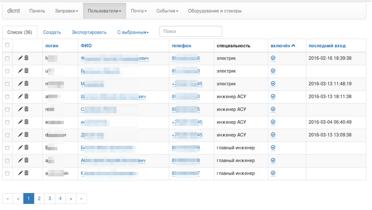Check the checkbox in the first user row
The height and width of the screenshot is (210, 372).
[7, 58]
